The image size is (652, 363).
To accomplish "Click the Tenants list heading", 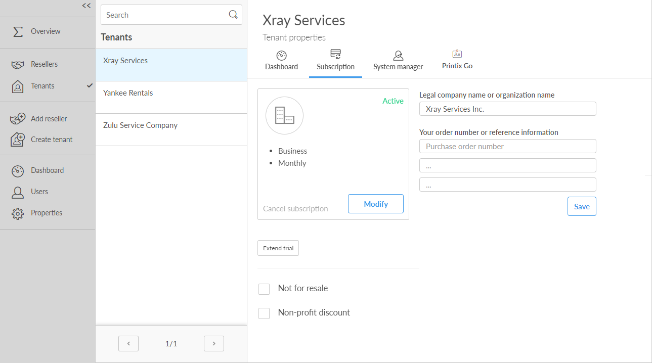I will tap(116, 37).
